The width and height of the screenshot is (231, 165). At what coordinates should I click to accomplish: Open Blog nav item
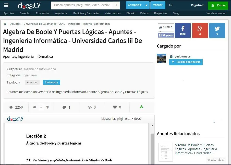pyautogui.click(x=176, y=13)
